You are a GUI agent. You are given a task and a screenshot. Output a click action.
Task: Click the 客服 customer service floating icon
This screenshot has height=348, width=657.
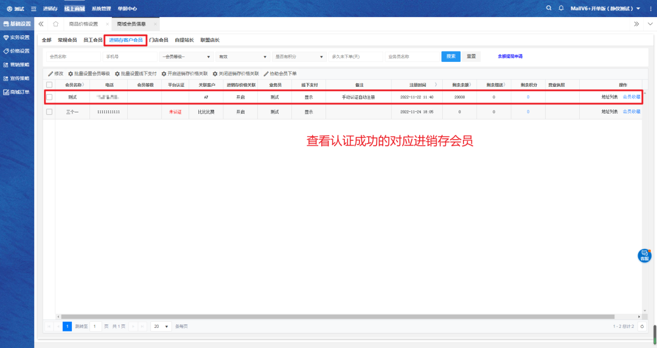(644, 255)
